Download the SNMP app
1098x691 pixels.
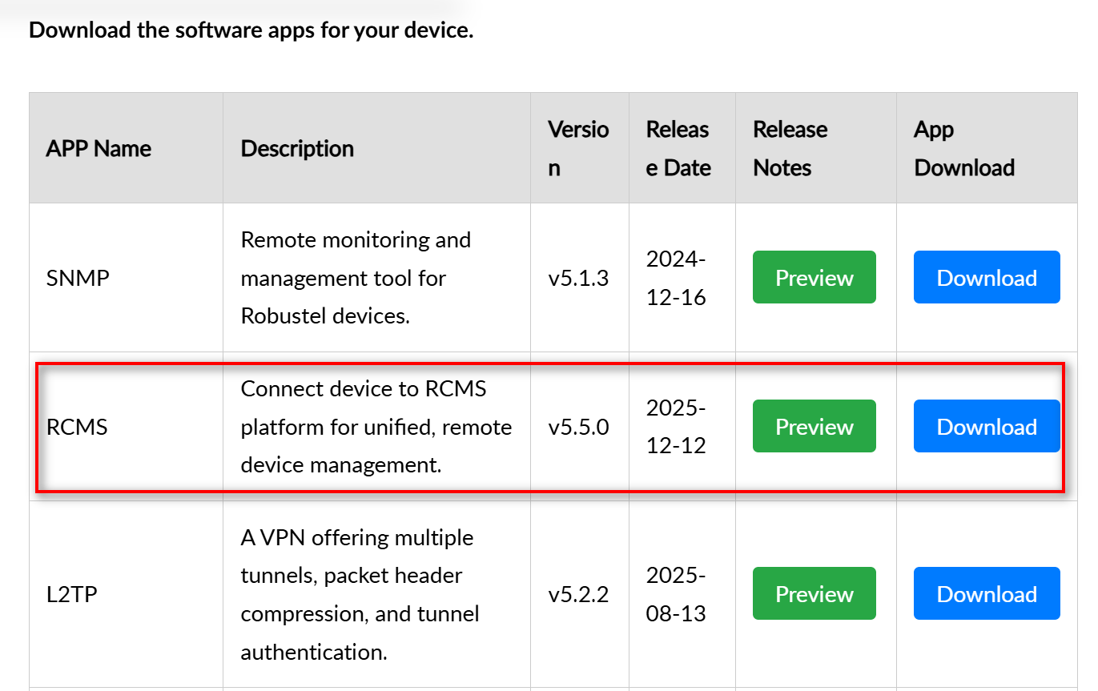(986, 278)
